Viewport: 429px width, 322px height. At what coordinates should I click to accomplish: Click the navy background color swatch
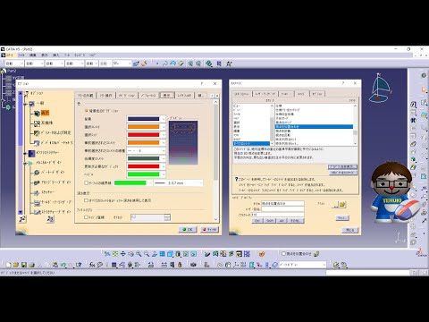[x=143, y=119]
